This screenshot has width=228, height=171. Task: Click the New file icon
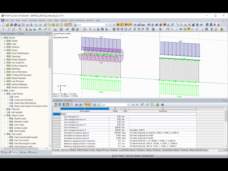coord(3,25)
